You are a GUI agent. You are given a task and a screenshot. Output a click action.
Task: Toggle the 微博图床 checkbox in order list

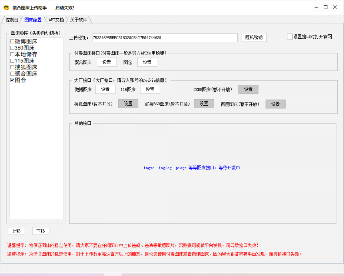click(x=12, y=42)
